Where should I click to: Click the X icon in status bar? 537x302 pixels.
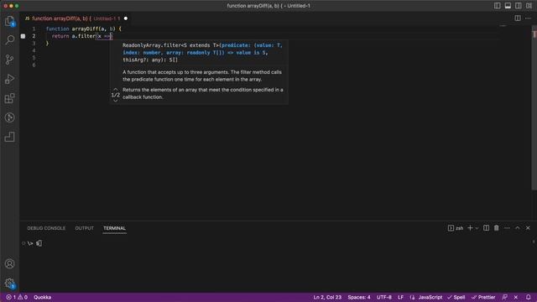(516, 297)
